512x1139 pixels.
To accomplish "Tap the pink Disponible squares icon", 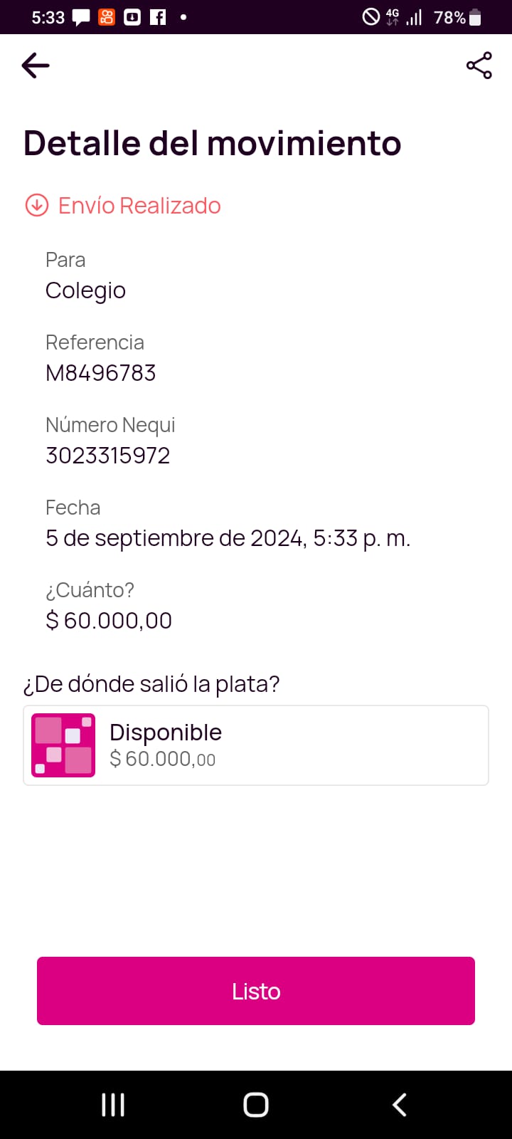I will [x=63, y=745].
